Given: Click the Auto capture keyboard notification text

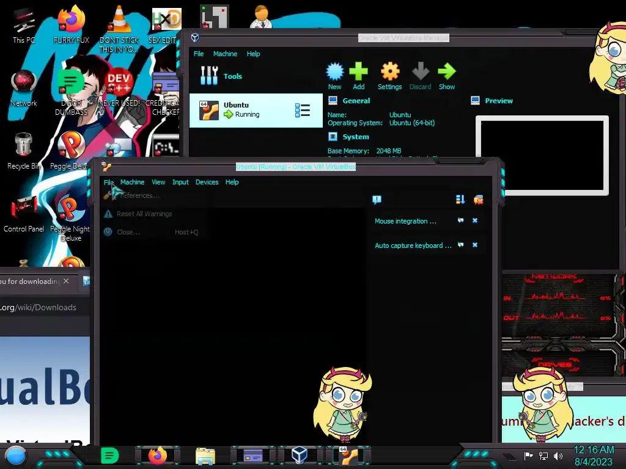Looking at the screenshot, I should click(x=413, y=245).
